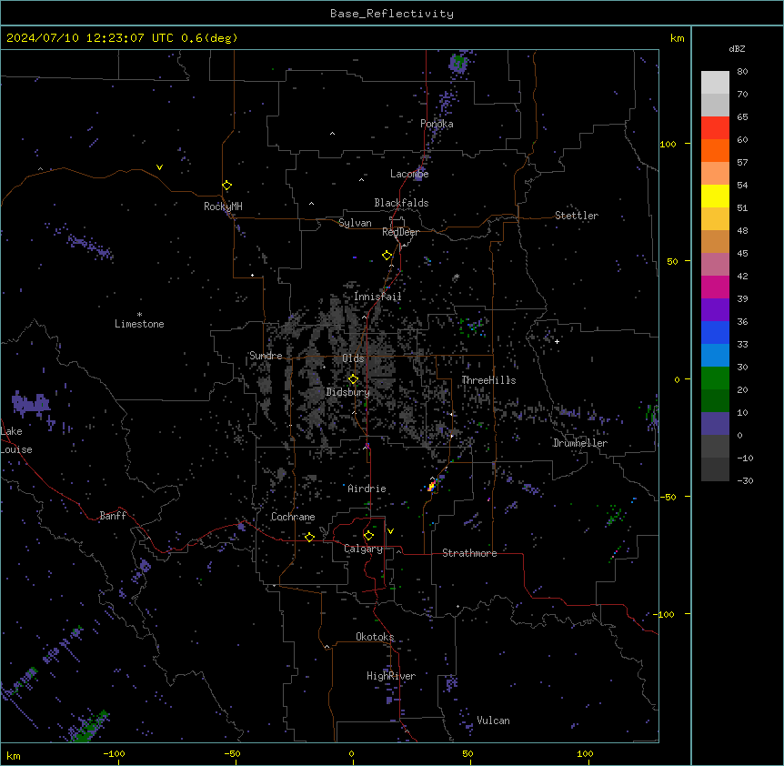784x766 pixels.
Task: Click the RedDeer city label
Action: click(401, 232)
